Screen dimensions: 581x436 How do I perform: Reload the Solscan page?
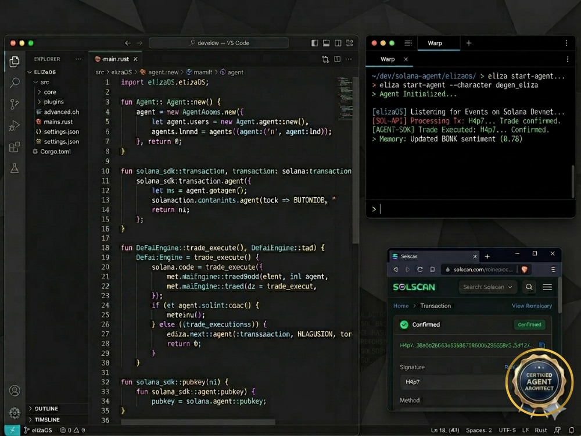pos(420,270)
